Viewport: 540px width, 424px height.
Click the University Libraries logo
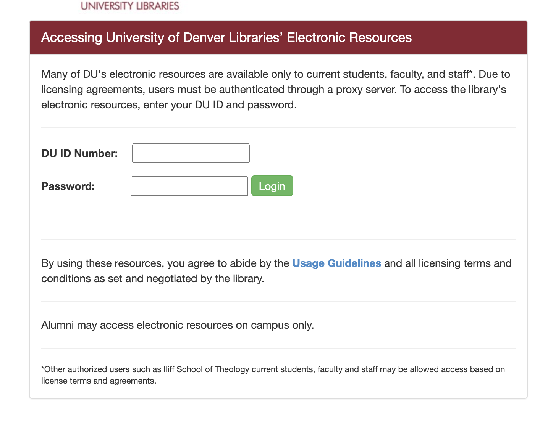(x=130, y=6)
